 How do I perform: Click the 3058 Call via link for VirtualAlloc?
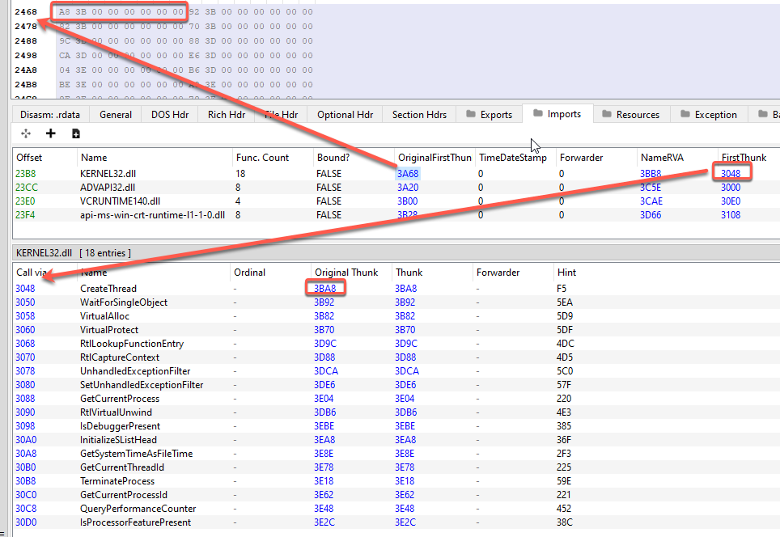point(25,316)
